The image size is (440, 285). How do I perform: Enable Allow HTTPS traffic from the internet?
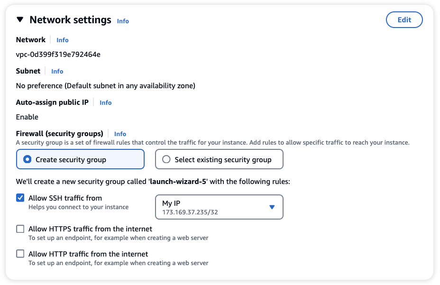tap(20, 229)
